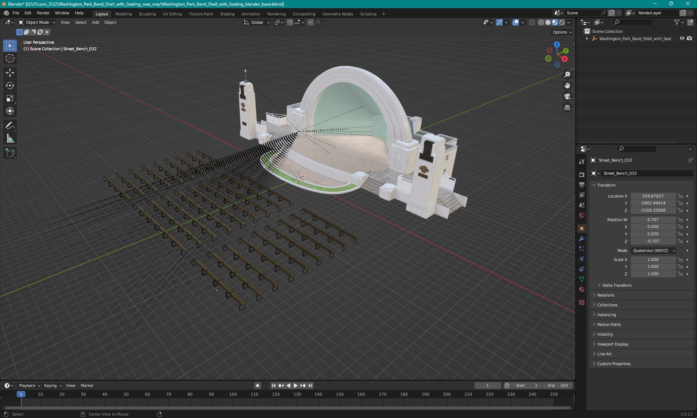Screen dimensions: 697x418
Task: Click the red X axis gizmo ball
Action: point(565,59)
